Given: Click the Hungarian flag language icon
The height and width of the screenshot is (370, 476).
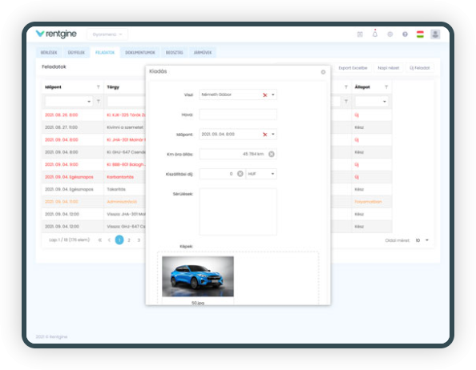Looking at the screenshot, I should tap(420, 34).
